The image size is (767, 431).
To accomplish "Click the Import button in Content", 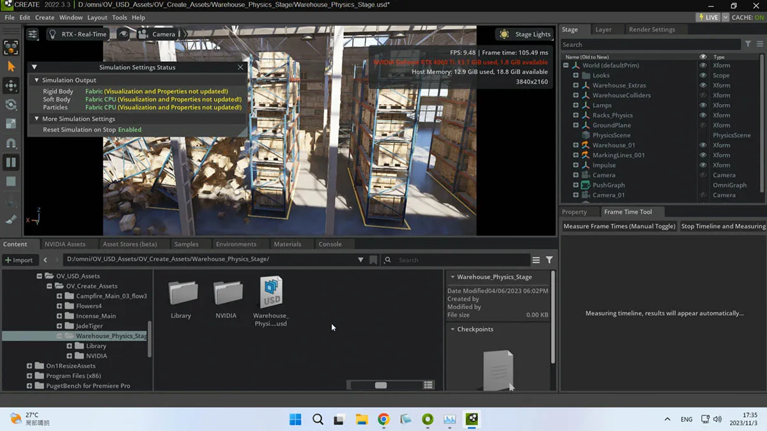I will [x=19, y=260].
